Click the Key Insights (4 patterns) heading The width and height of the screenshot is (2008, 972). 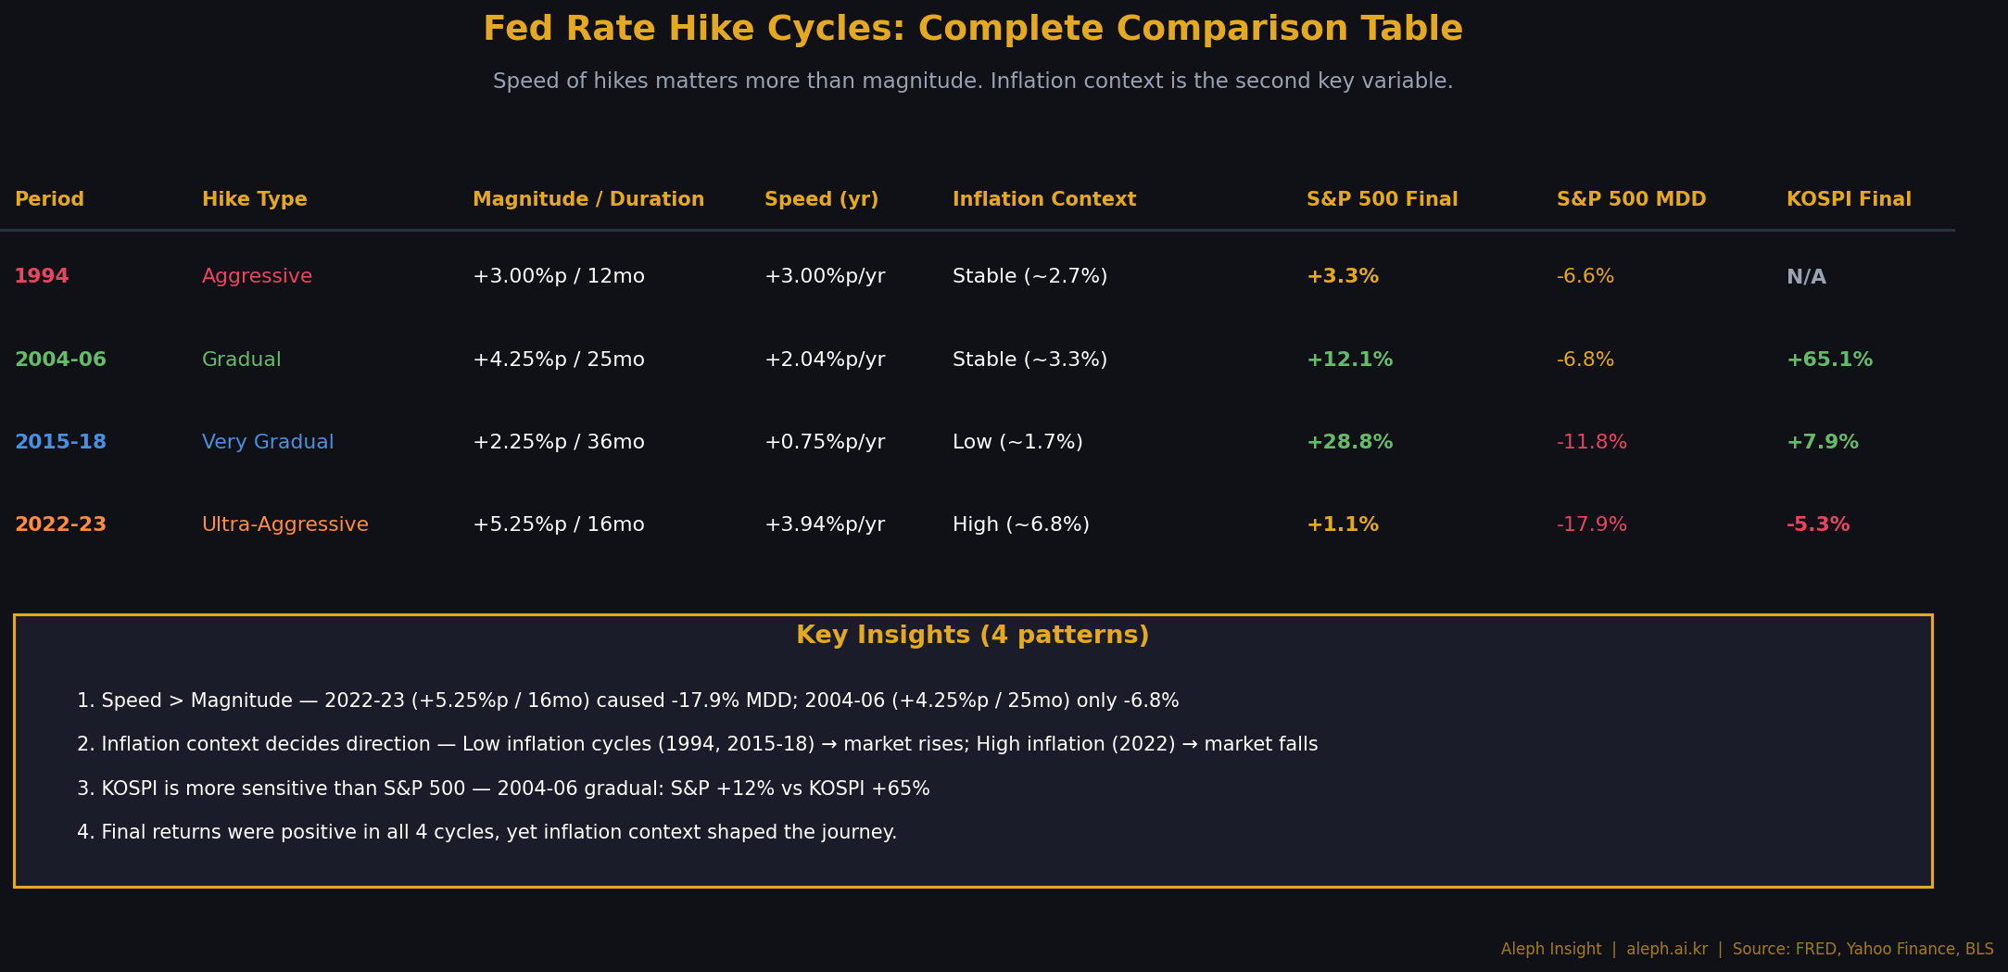tap(973, 636)
